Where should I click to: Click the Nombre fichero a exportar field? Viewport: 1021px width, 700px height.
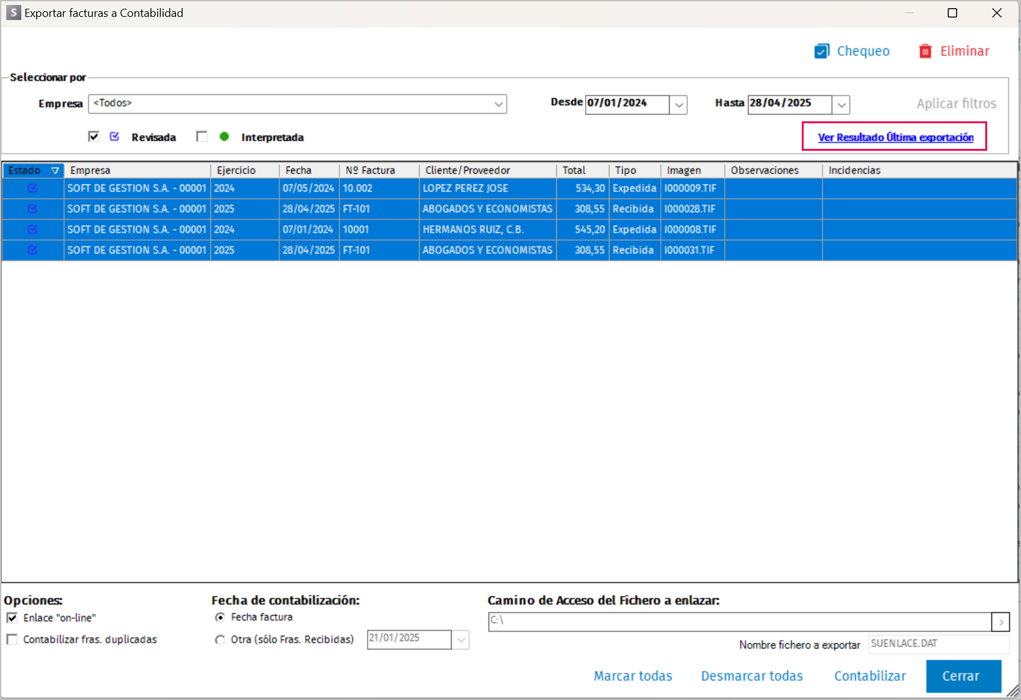938,644
